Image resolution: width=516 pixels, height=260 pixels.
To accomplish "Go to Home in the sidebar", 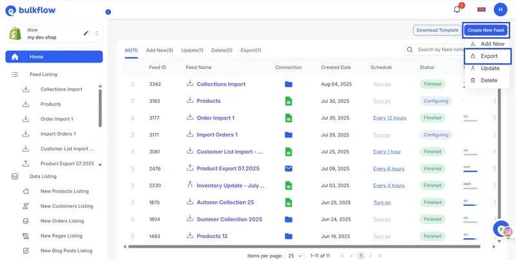I will tap(54, 57).
